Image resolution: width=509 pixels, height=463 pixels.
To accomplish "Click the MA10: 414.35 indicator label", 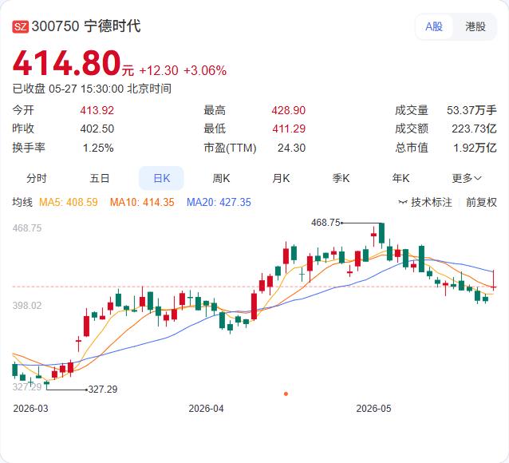I will [142, 203].
